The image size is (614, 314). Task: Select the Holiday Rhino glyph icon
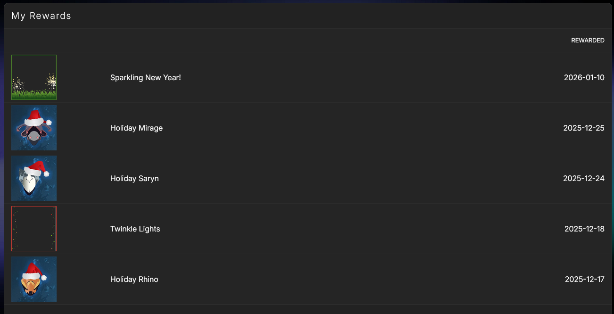coord(34,279)
